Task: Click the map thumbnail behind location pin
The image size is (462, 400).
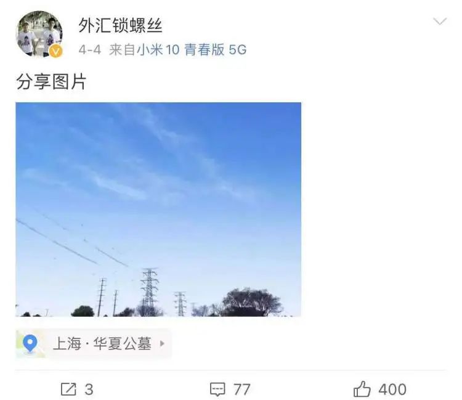Action: pyautogui.click(x=30, y=344)
